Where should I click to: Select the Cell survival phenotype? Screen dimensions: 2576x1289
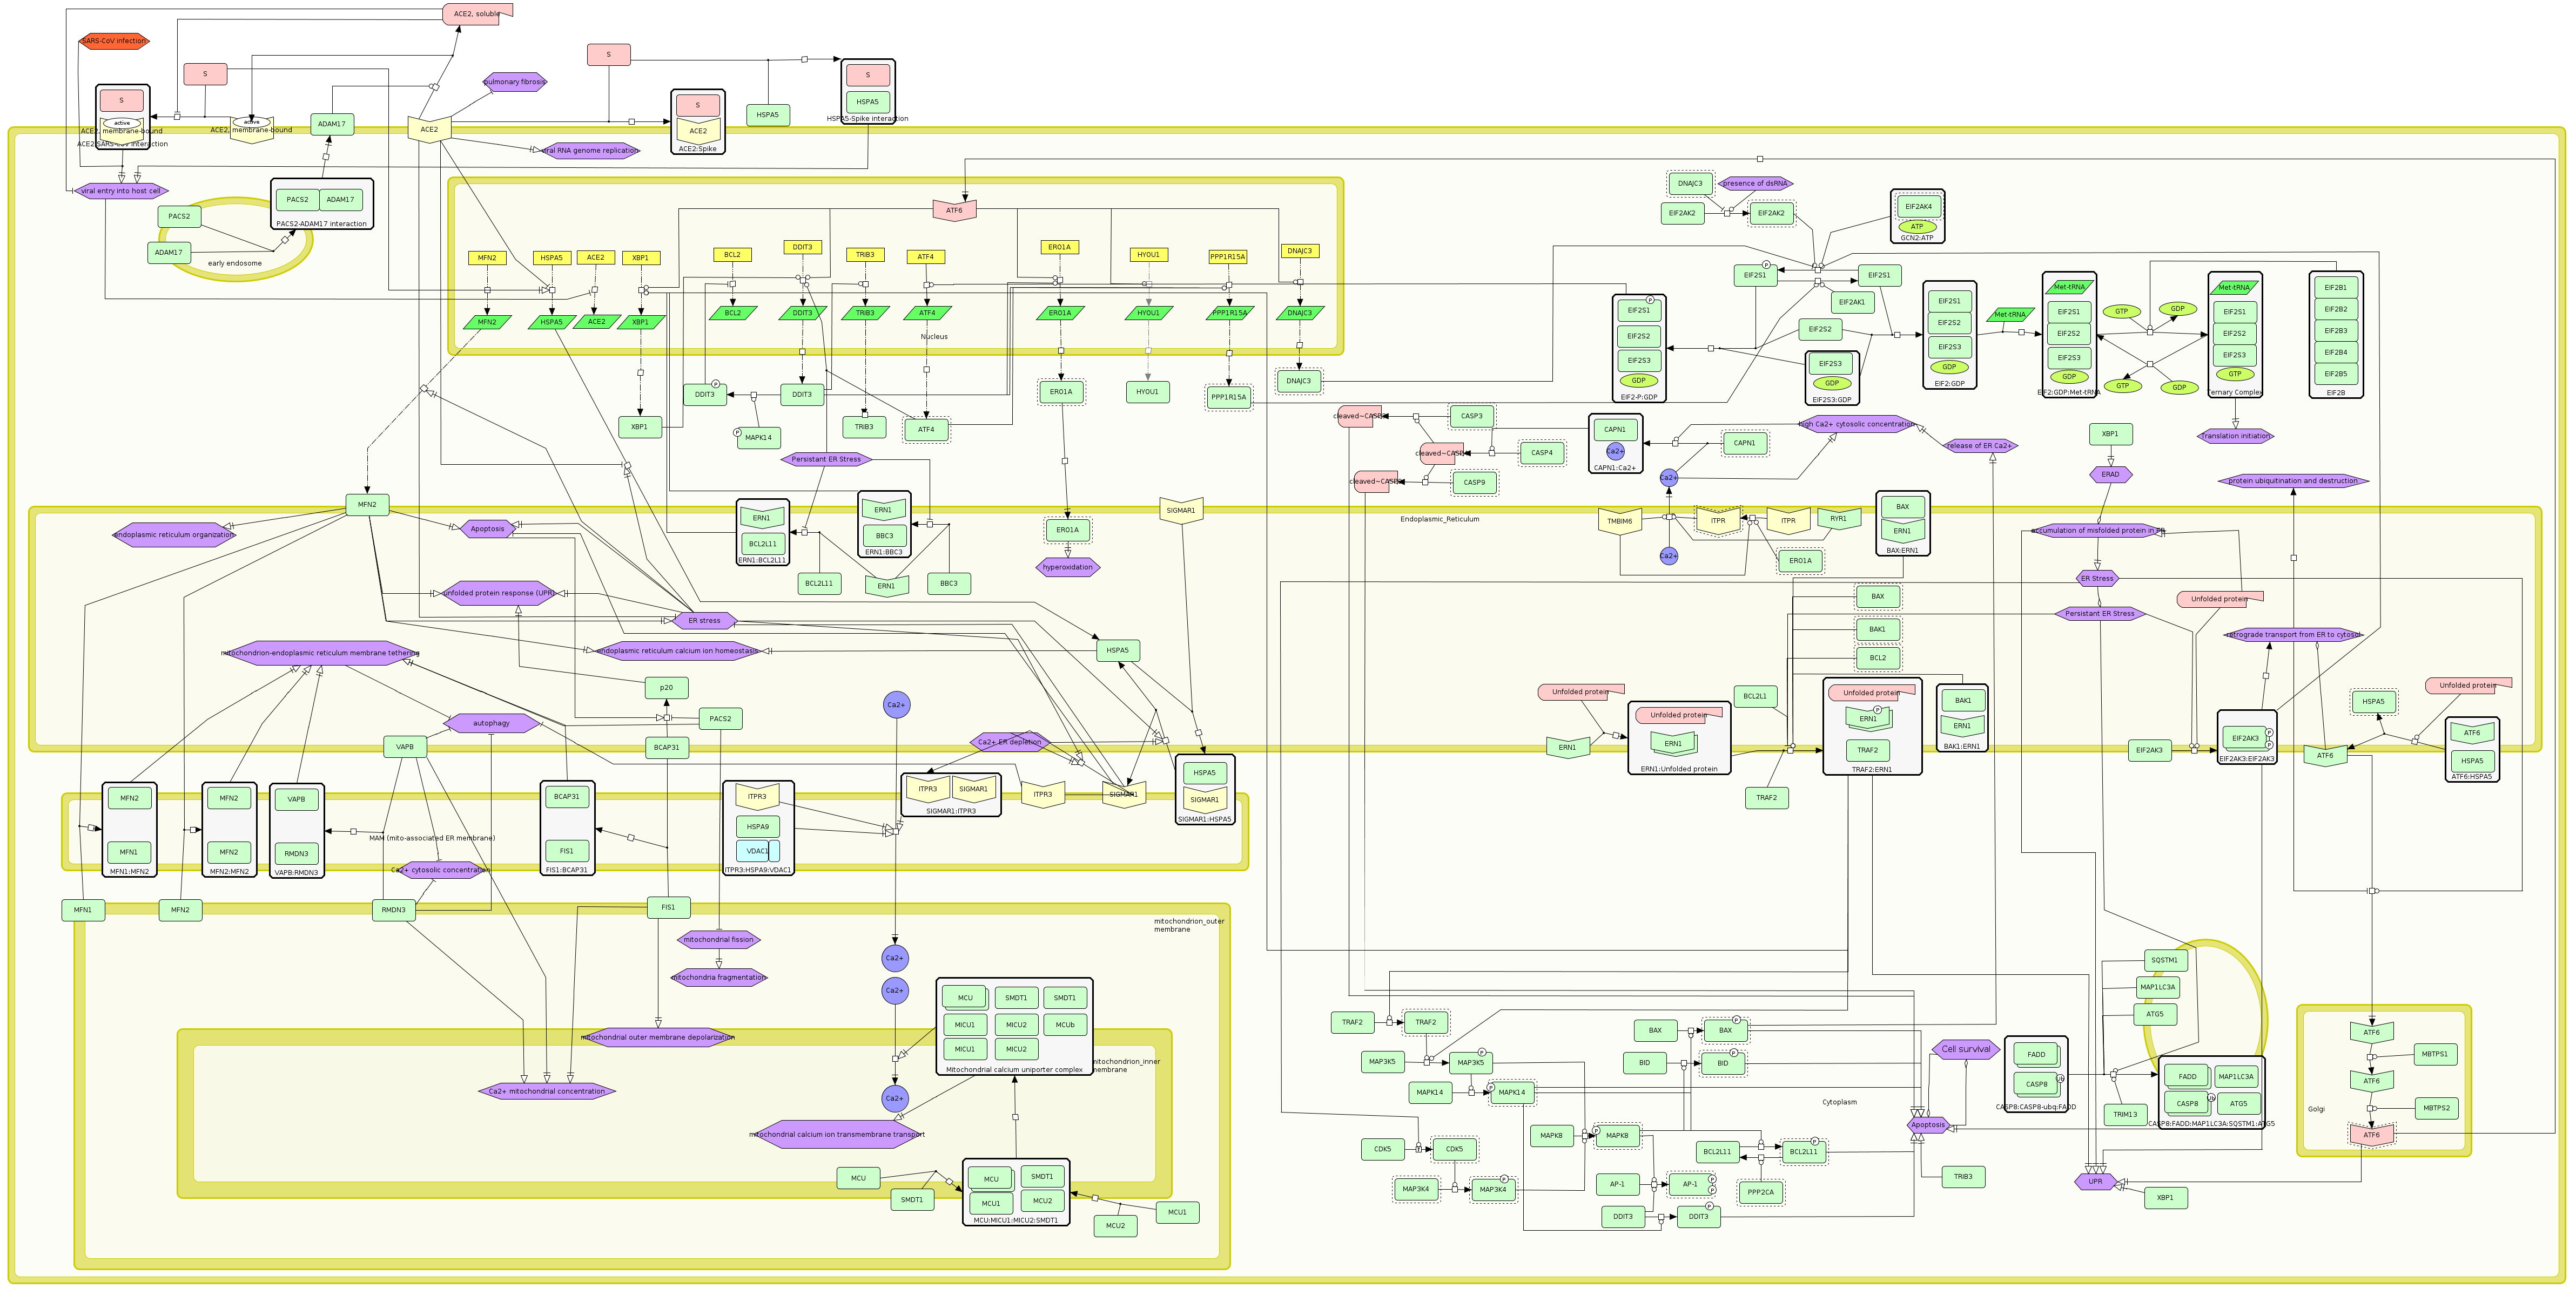click(x=1966, y=1049)
